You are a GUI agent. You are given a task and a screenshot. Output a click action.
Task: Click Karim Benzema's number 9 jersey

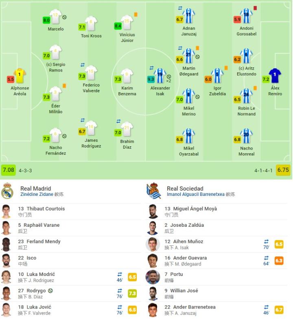pos(127,75)
